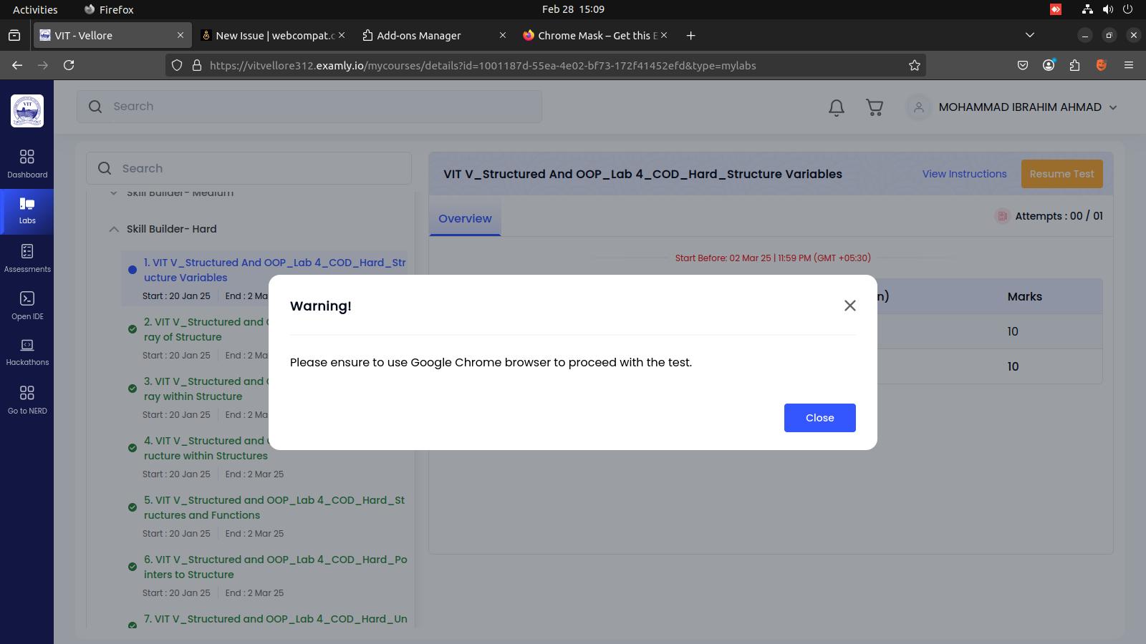This screenshot has height=644, width=1146.
Task: Open the shopping cart
Action: click(875, 107)
